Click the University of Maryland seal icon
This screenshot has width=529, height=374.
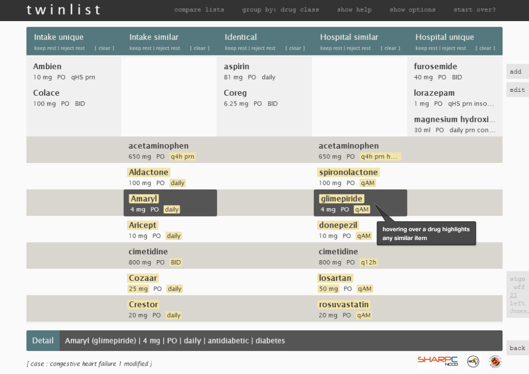(x=495, y=362)
